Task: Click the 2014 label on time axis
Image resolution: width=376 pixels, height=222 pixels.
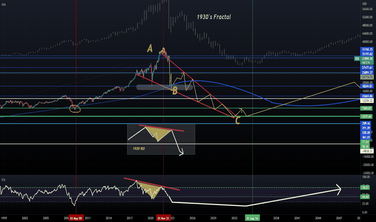Action: 109,218
